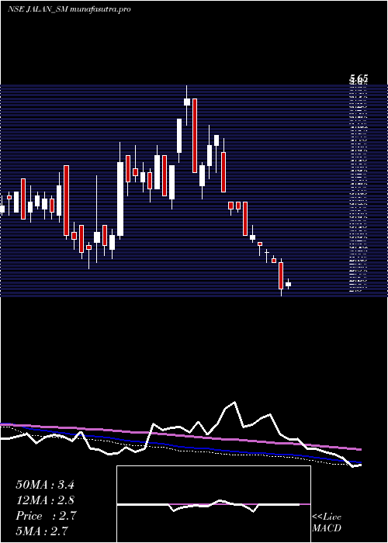The height and width of the screenshot is (543, 388).
Task: Click the 5MA : 2.7 label
Action: pyautogui.click(x=42, y=531)
